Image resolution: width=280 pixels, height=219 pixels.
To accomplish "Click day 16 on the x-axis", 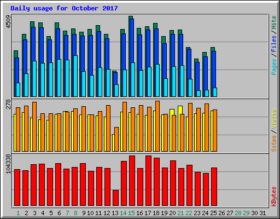I will 139,213.
